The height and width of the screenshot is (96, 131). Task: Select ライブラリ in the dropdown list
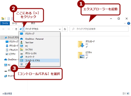tap(39, 50)
